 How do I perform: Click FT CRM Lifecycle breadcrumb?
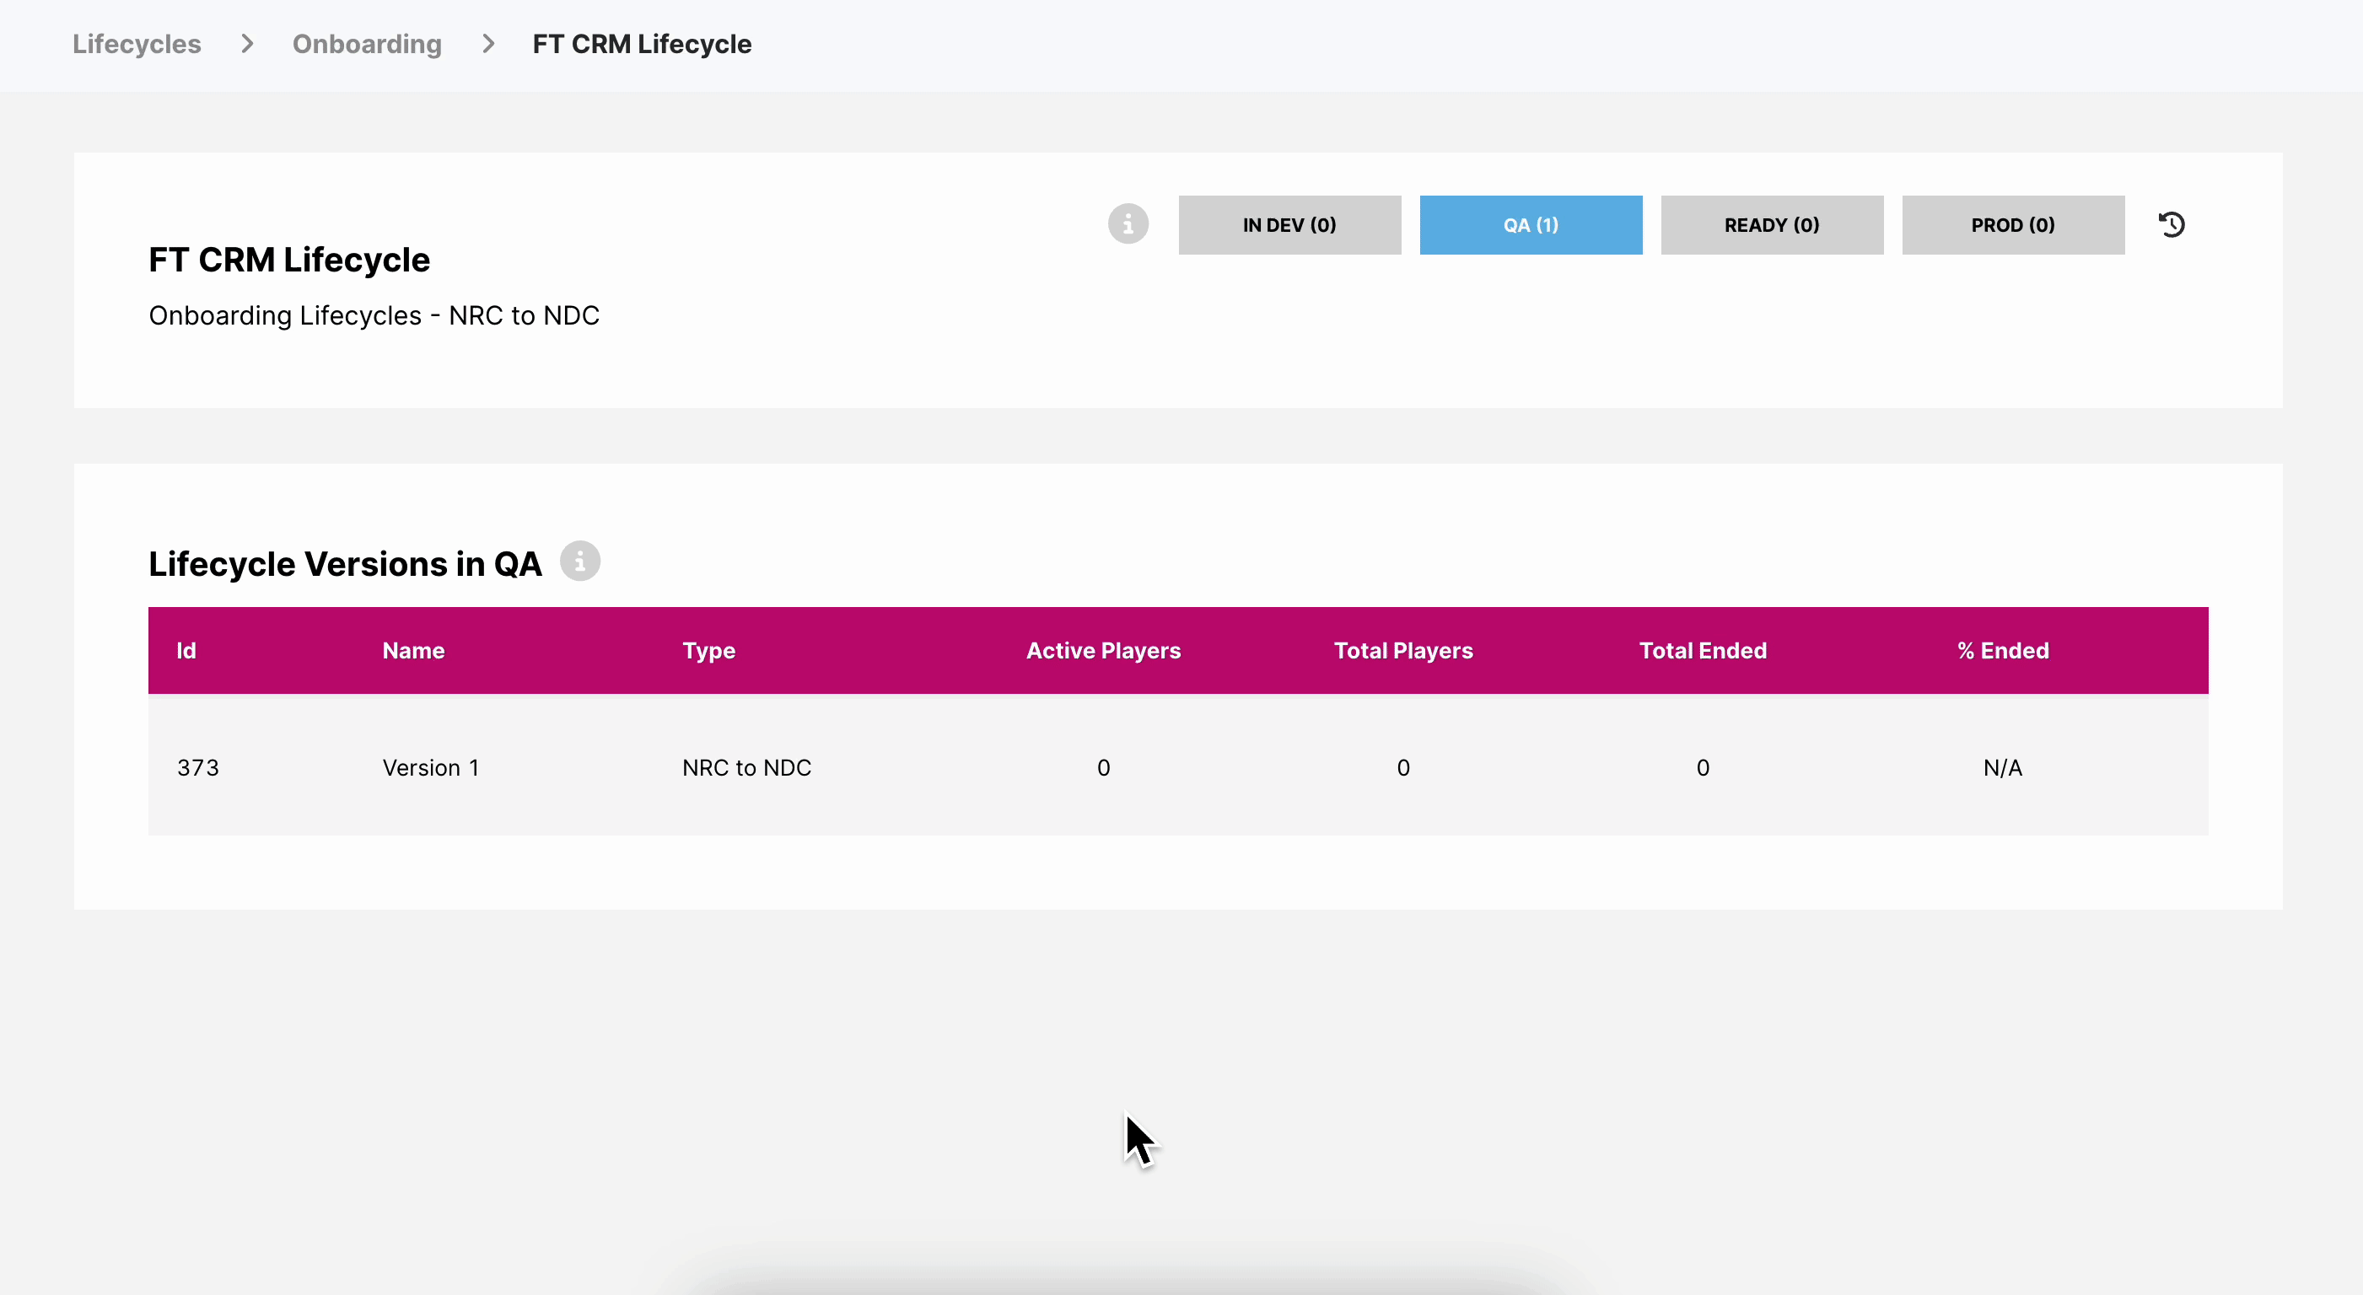(x=641, y=44)
